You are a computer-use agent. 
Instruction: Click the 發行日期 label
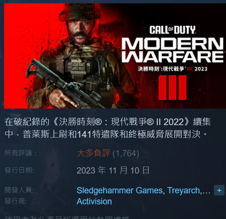click(x=19, y=170)
